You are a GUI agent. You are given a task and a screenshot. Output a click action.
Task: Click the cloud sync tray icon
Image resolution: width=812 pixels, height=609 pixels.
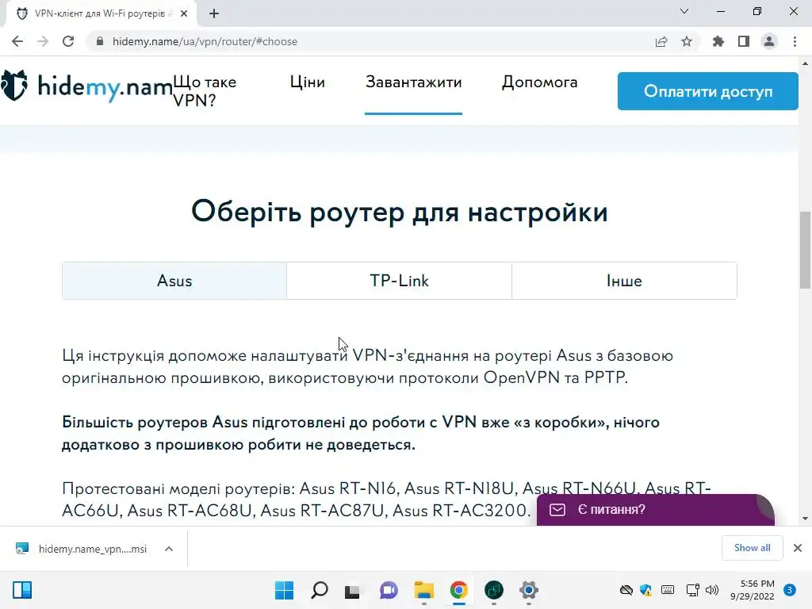pos(626,590)
